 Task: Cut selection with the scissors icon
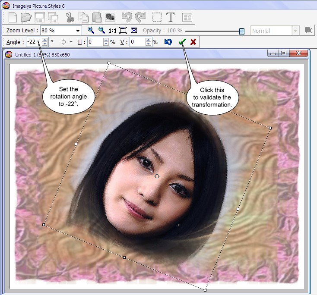point(70,17)
